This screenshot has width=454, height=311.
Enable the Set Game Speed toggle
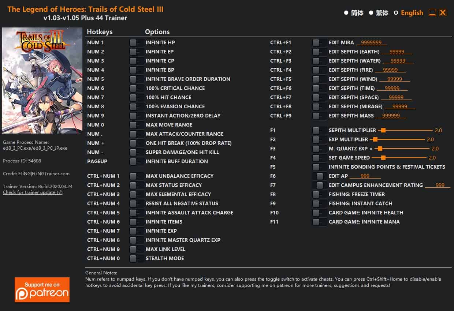(x=320, y=158)
